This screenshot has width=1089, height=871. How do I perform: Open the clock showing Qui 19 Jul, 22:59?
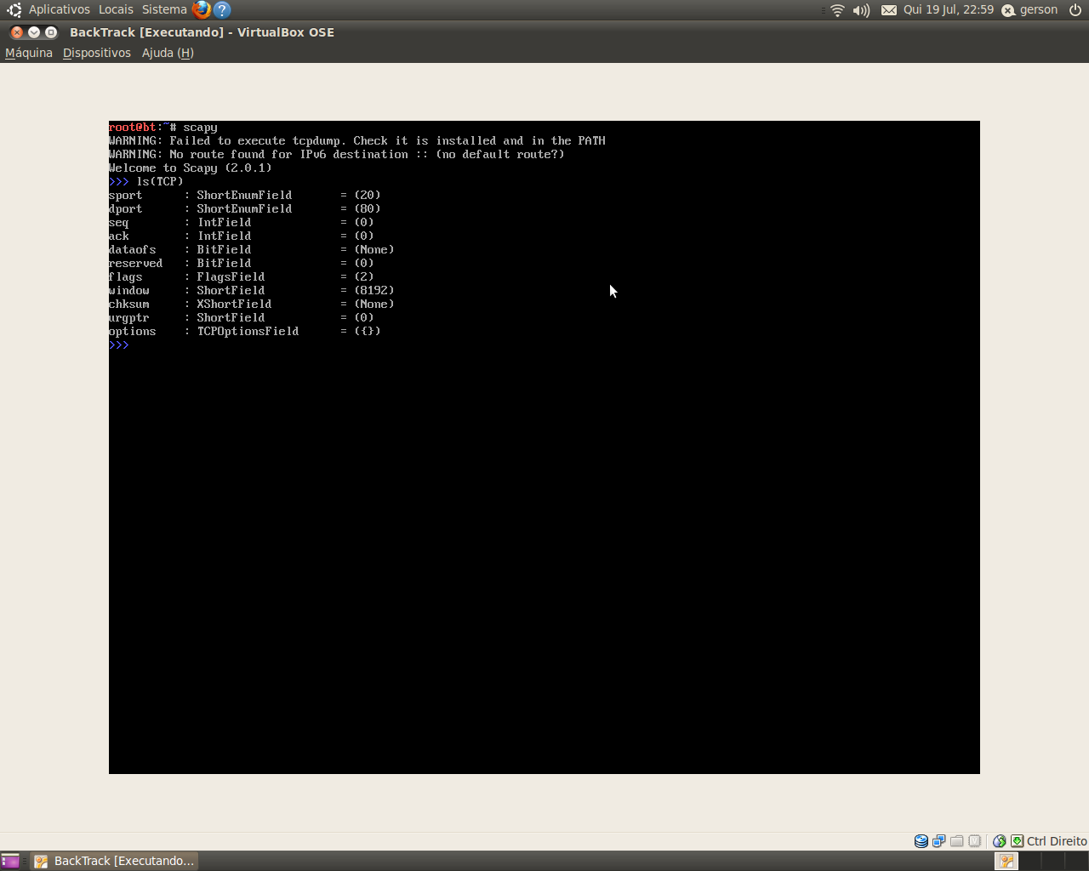[948, 9]
